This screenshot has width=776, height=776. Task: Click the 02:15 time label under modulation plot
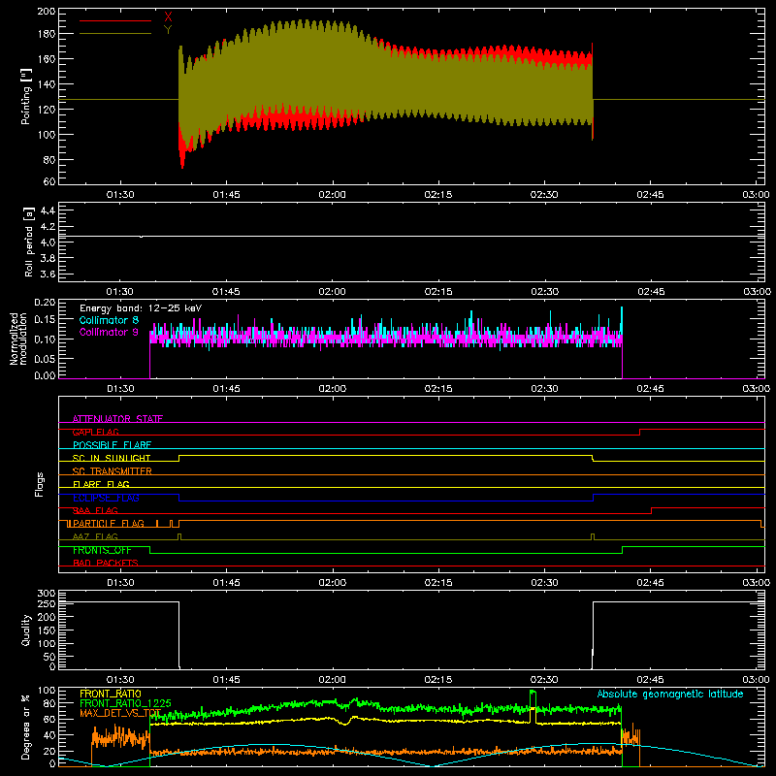[x=438, y=389]
